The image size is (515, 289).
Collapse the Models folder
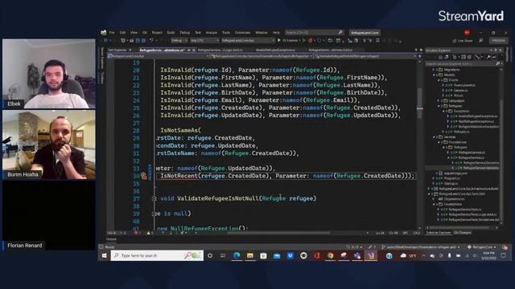pyautogui.click(x=434, y=75)
